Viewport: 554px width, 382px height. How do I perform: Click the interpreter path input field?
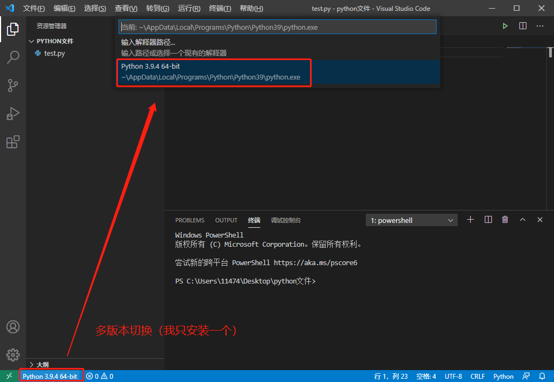tap(278, 27)
